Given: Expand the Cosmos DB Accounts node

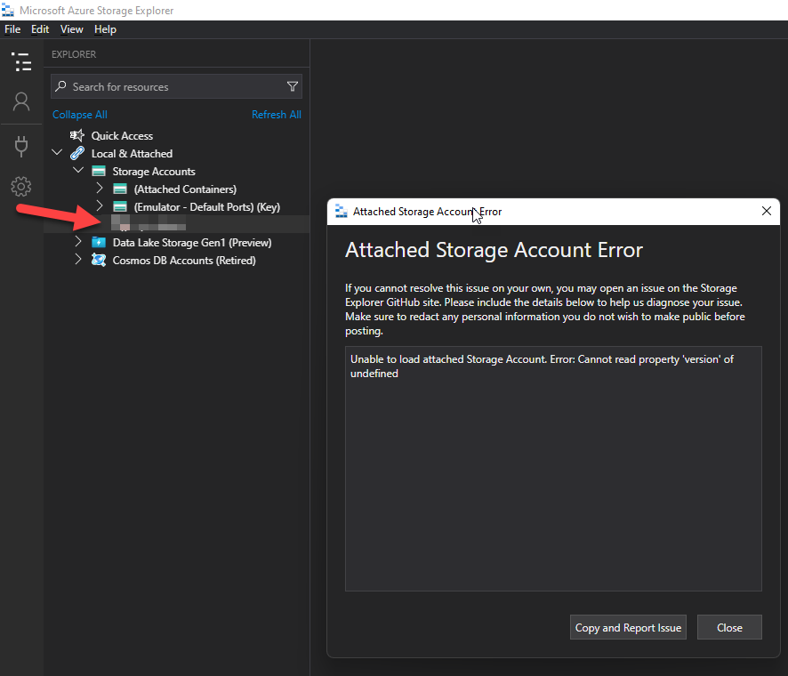Looking at the screenshot, I should tap(77, 260).
